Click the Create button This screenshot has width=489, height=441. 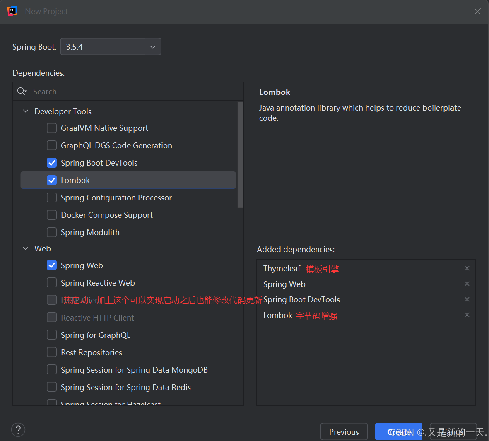tap(399, 431)
